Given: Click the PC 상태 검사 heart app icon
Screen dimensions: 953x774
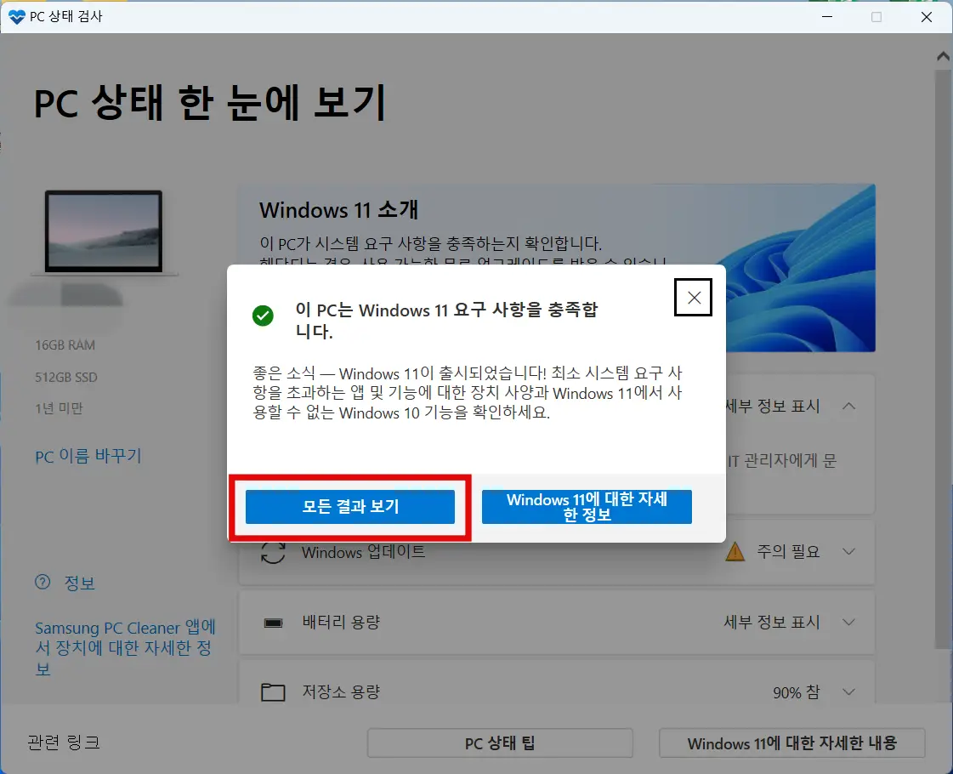Looking at the screenshot, I should 17,17.
